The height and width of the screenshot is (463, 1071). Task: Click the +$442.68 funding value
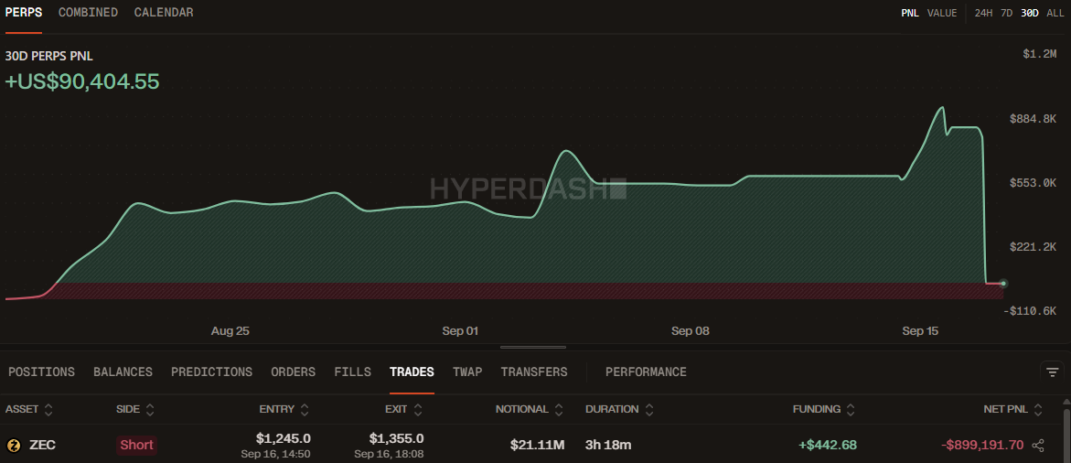pyautogui.click(x=828, y=446)
